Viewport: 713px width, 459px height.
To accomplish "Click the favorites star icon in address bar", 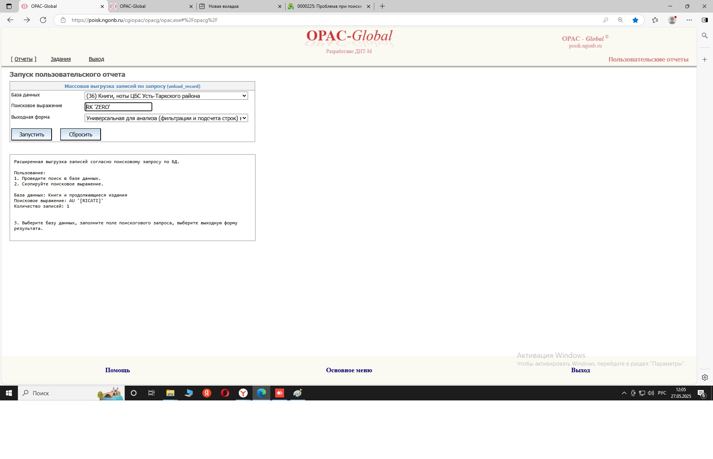I will click(x=635, y=20).
